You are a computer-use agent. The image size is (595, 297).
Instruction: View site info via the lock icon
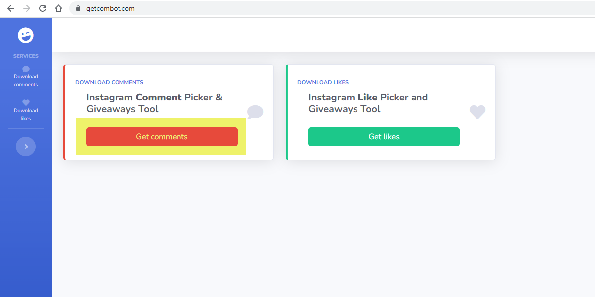(78, 8)
